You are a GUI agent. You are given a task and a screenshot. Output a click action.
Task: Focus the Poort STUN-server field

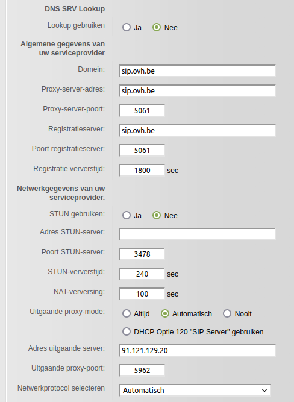(142, 254)
